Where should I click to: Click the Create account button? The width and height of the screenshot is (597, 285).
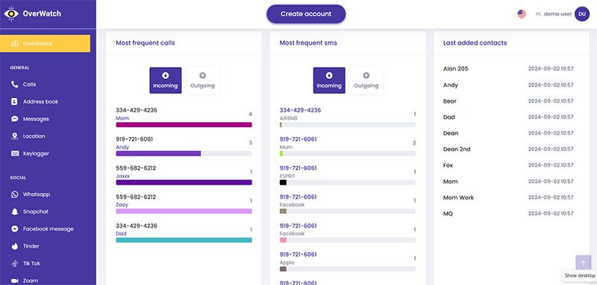pyautogui.click(x=306, y=14)
